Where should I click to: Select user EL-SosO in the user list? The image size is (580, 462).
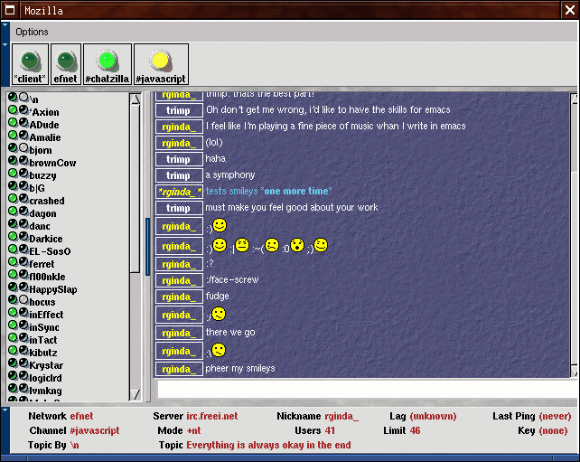50,251
